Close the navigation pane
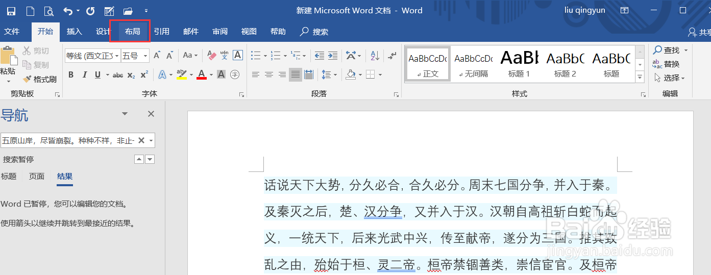 tap(151, 114)
